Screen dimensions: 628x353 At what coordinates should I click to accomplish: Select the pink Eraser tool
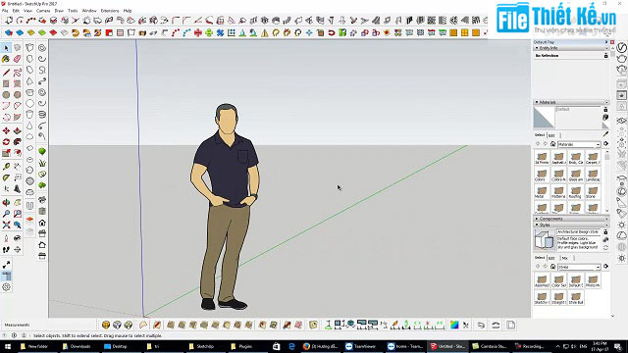[x=18, y=59]
